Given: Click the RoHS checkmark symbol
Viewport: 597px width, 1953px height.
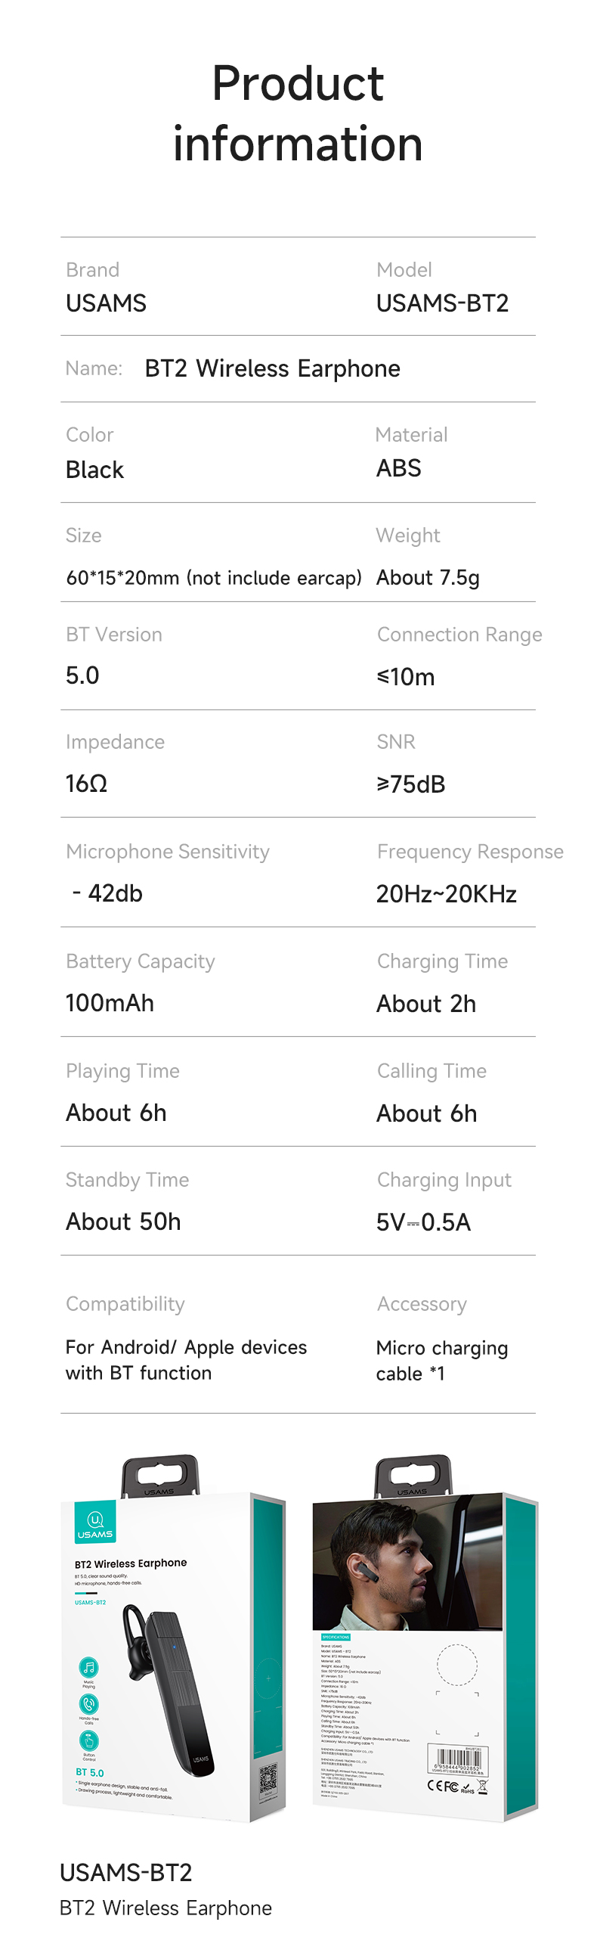Looking at the screenshot, I should click(467, 1787).
